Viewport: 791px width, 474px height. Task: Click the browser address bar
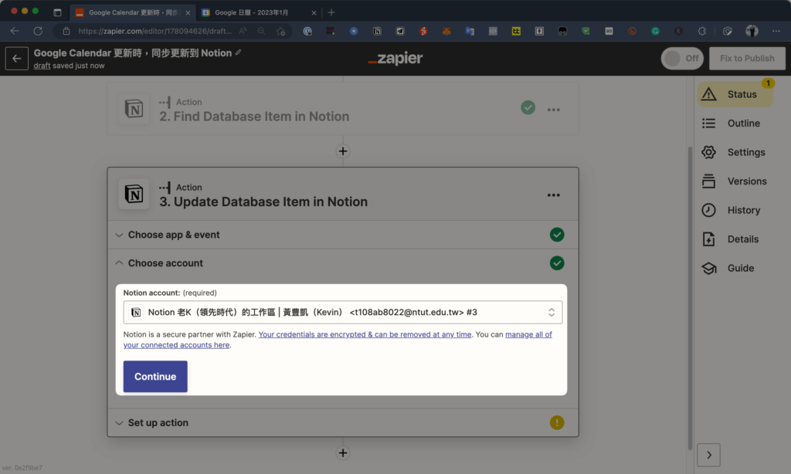click(x=154, y=31)
